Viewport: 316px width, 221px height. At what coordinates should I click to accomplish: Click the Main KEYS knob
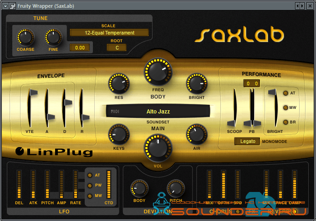click(119, 134)
